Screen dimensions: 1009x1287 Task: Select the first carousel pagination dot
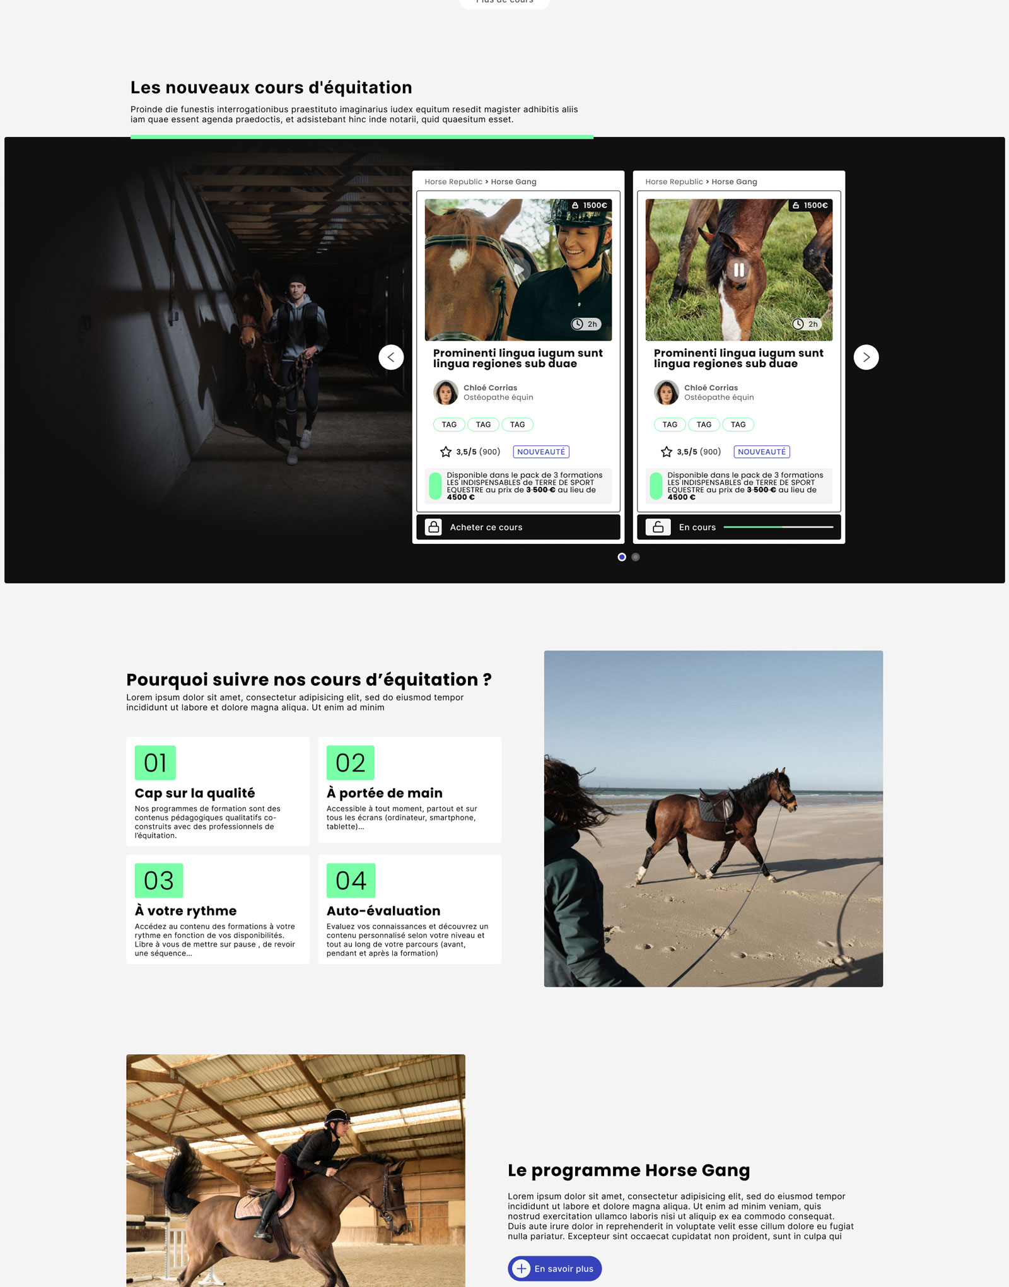coord(622,556)
